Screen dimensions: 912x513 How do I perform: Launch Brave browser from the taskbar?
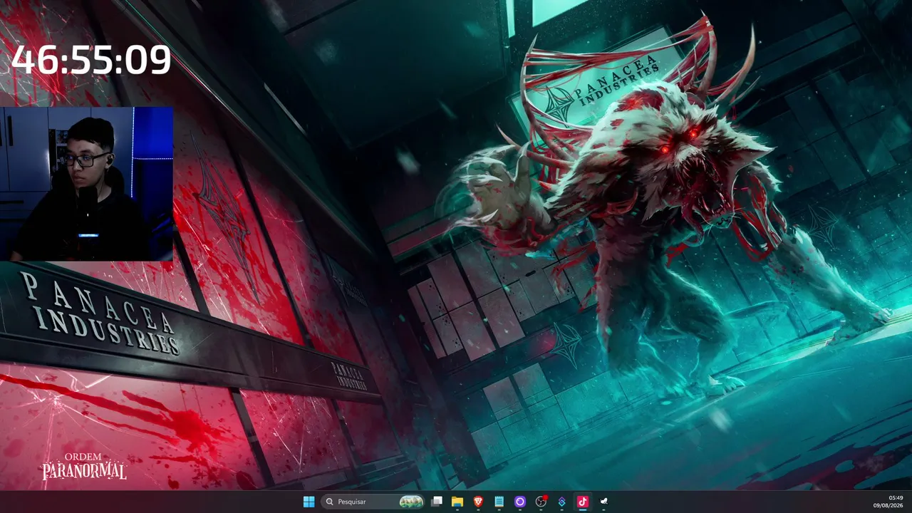[478, 502]
